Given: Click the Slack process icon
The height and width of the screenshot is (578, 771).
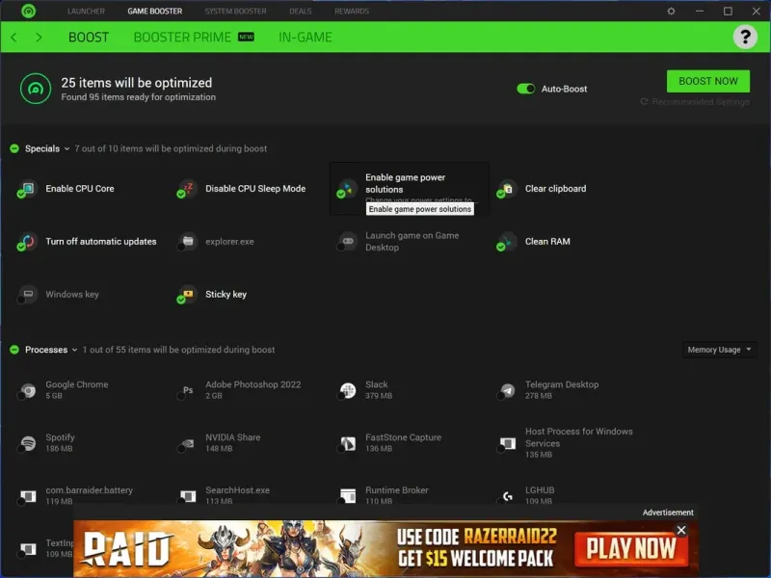Looking at the screenshot, I should pyautogui.click(x=346, y=390).
